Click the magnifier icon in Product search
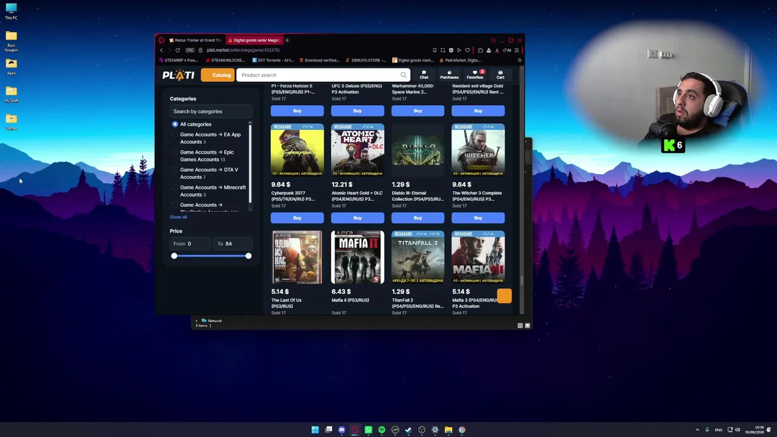The height and width of the screenshot is (437, 777). click(x=403, y=75)
